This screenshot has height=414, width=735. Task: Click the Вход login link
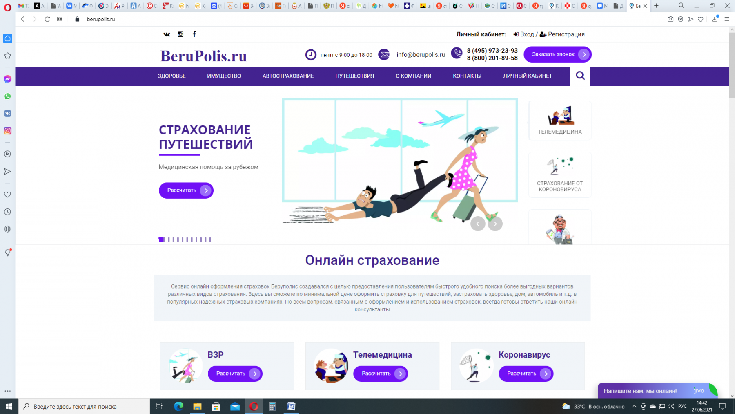pyautogui.click(x=523, y=34)
